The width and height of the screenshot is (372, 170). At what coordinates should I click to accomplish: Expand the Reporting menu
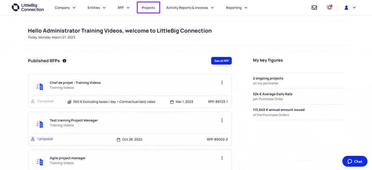pos(237,8)
